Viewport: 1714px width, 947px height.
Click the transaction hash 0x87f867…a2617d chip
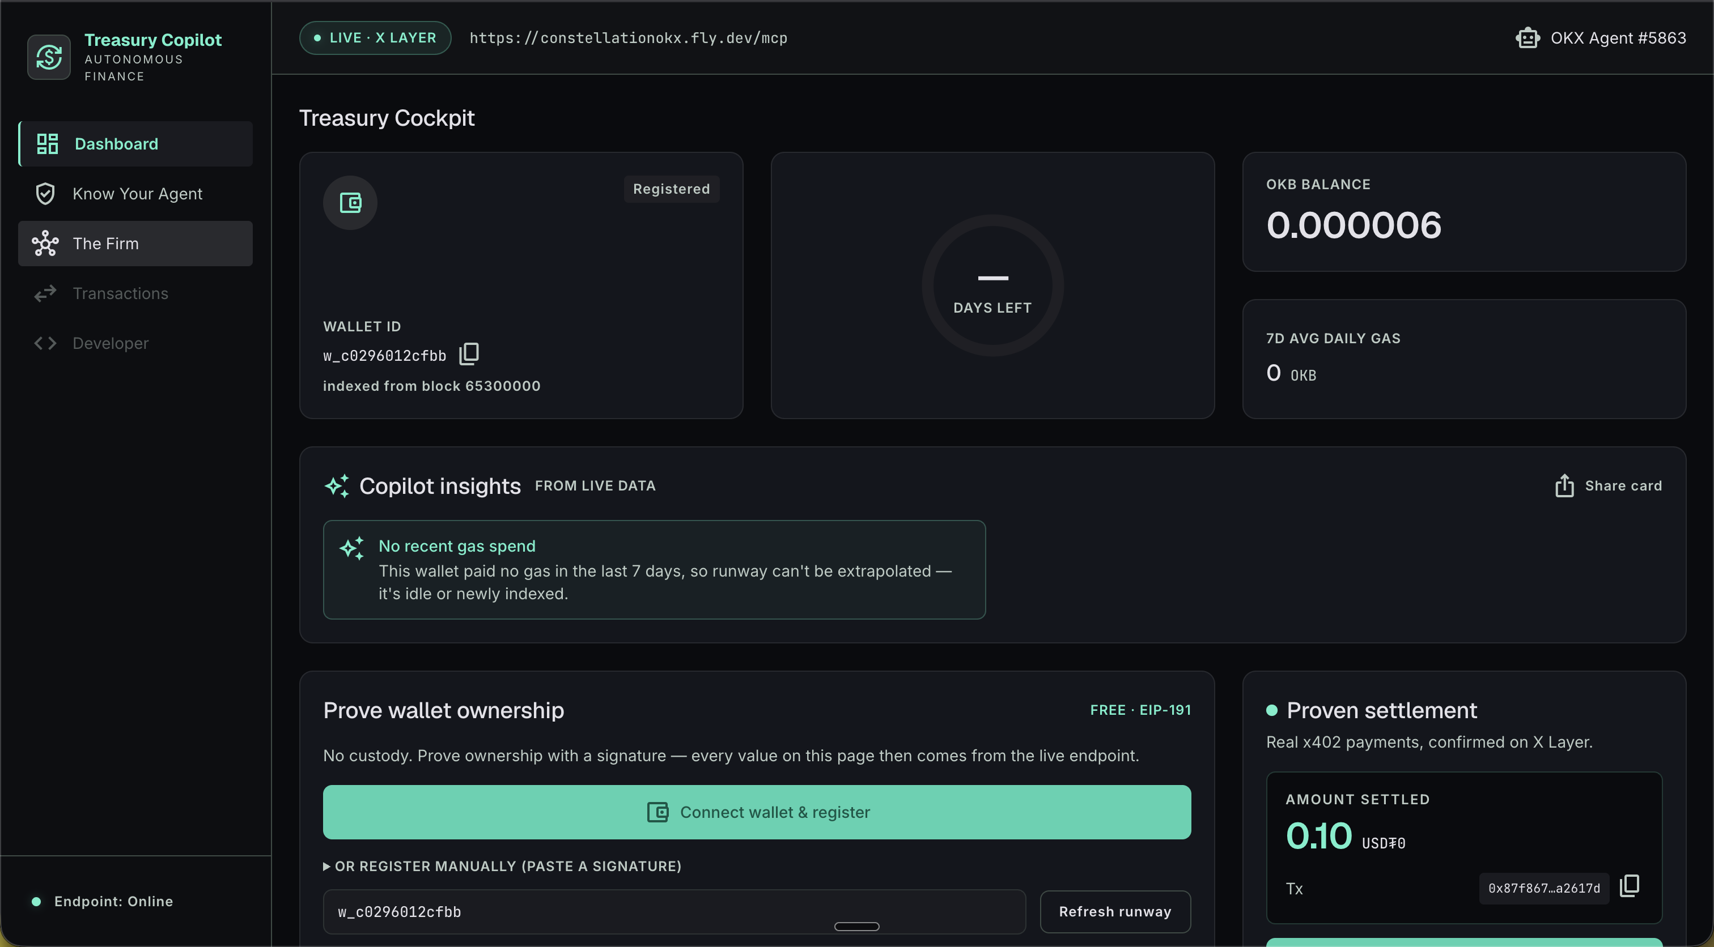pos(1543,889)
